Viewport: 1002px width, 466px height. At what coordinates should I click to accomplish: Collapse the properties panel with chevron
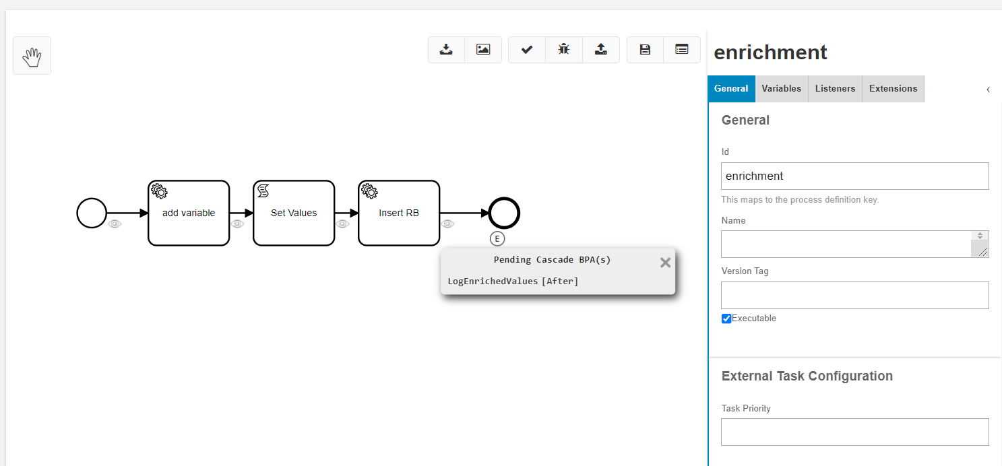click(988, 90)
